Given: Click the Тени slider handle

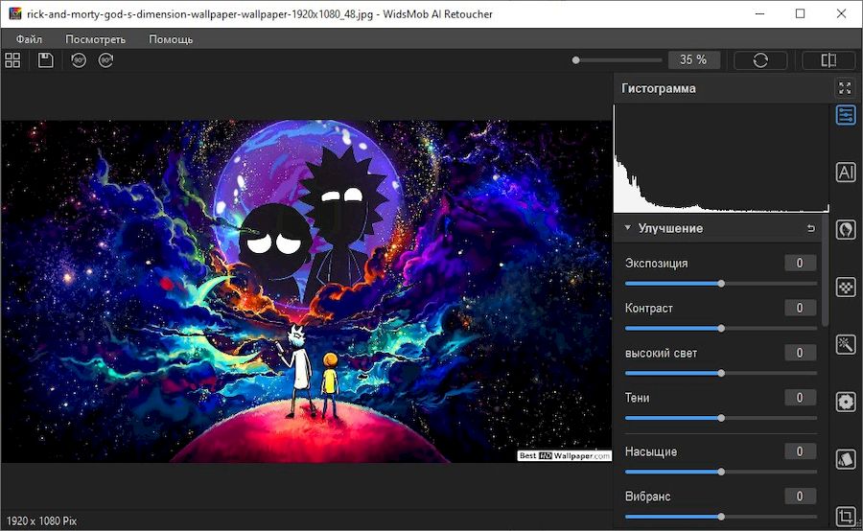Looking at the screenshot, I should 721,418.
